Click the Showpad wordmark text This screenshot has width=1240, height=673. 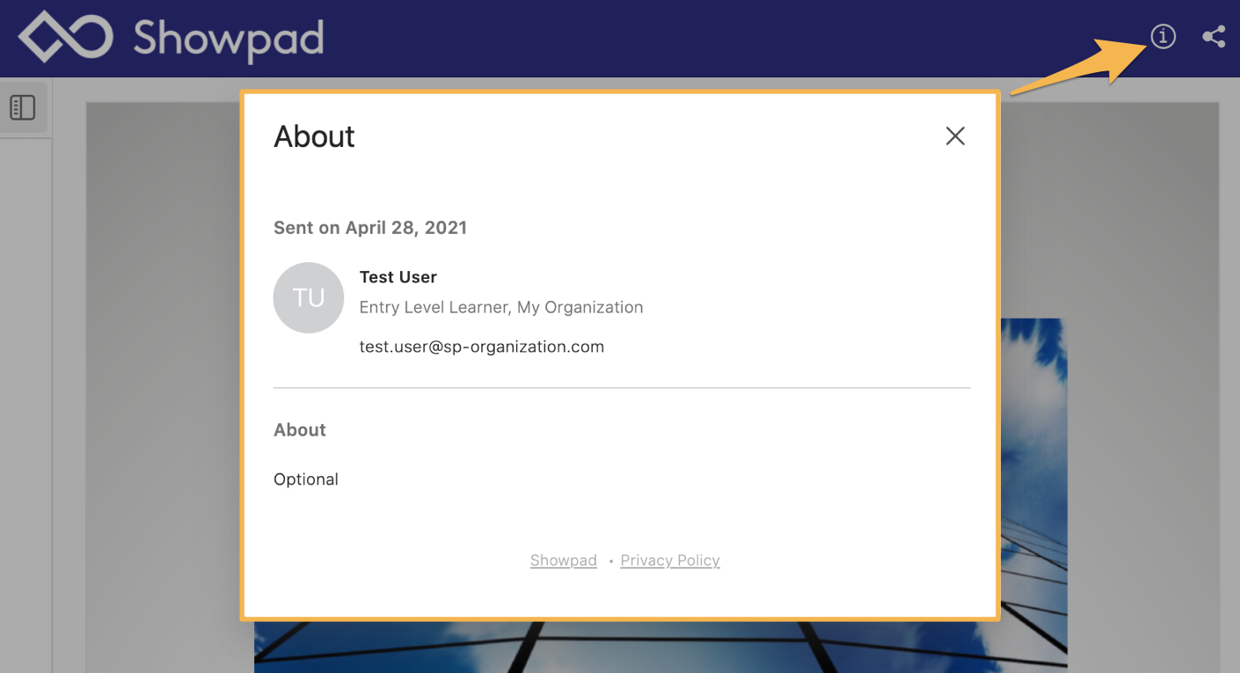tap(228, 37)
